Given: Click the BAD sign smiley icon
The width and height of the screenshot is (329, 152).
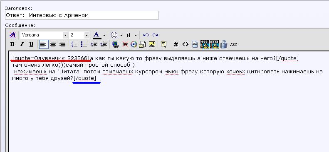Looking at the screenshot, I should point(214,44).
